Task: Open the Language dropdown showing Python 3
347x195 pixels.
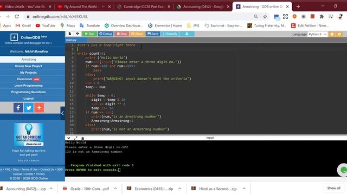Action: click(317, 34)
